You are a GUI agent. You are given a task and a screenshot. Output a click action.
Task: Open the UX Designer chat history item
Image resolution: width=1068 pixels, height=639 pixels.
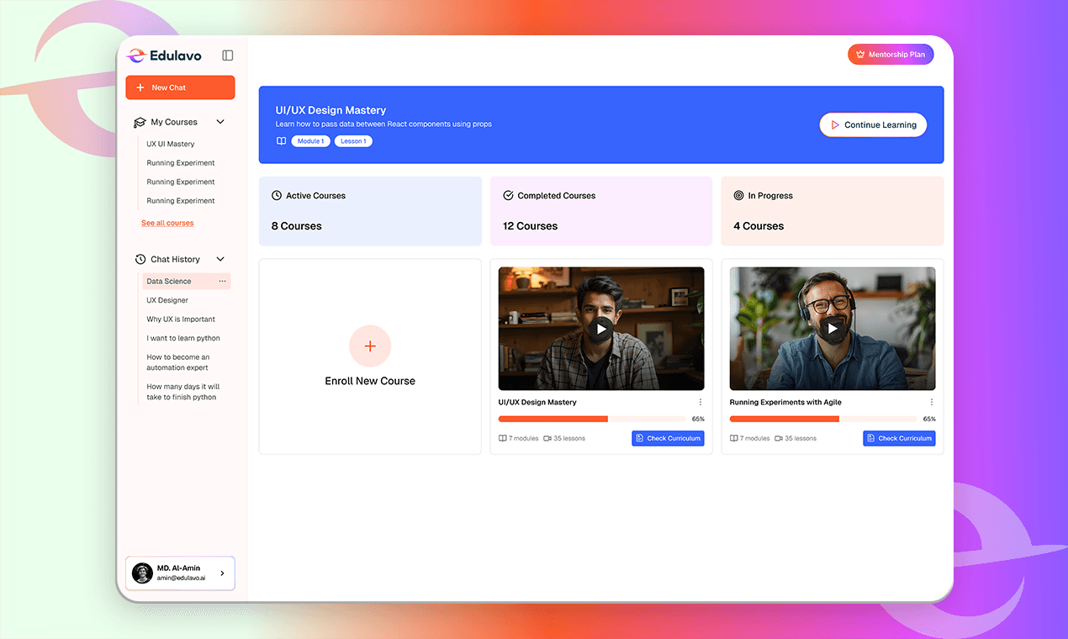pos(167,300)
